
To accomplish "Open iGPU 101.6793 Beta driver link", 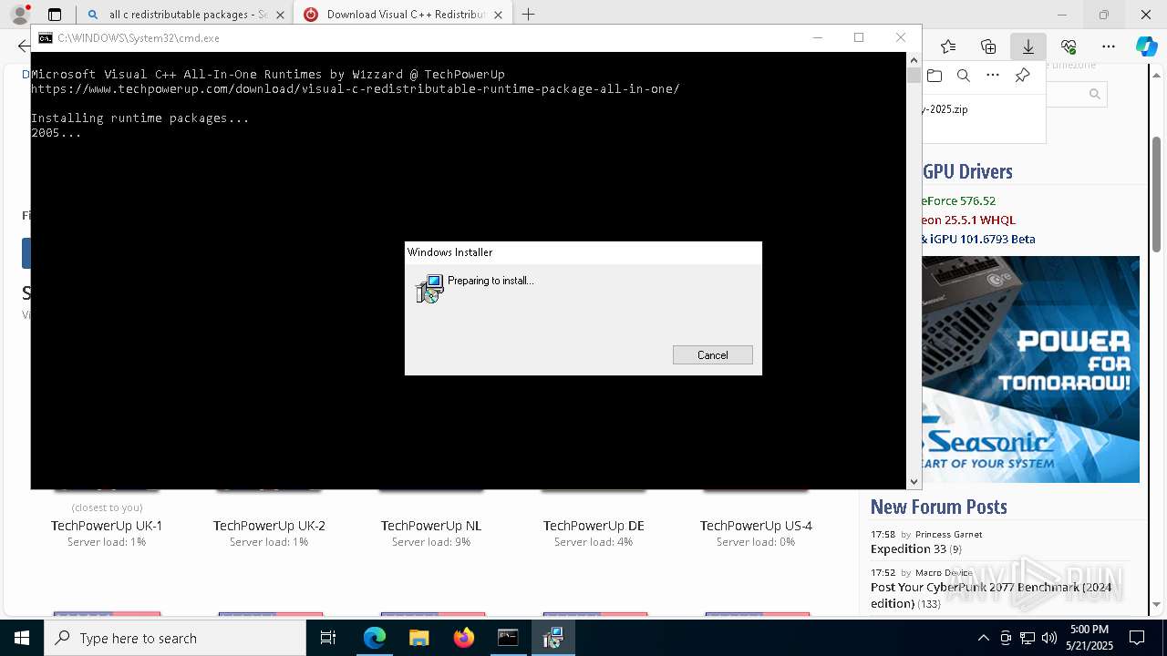I will [x=978, y=239].
